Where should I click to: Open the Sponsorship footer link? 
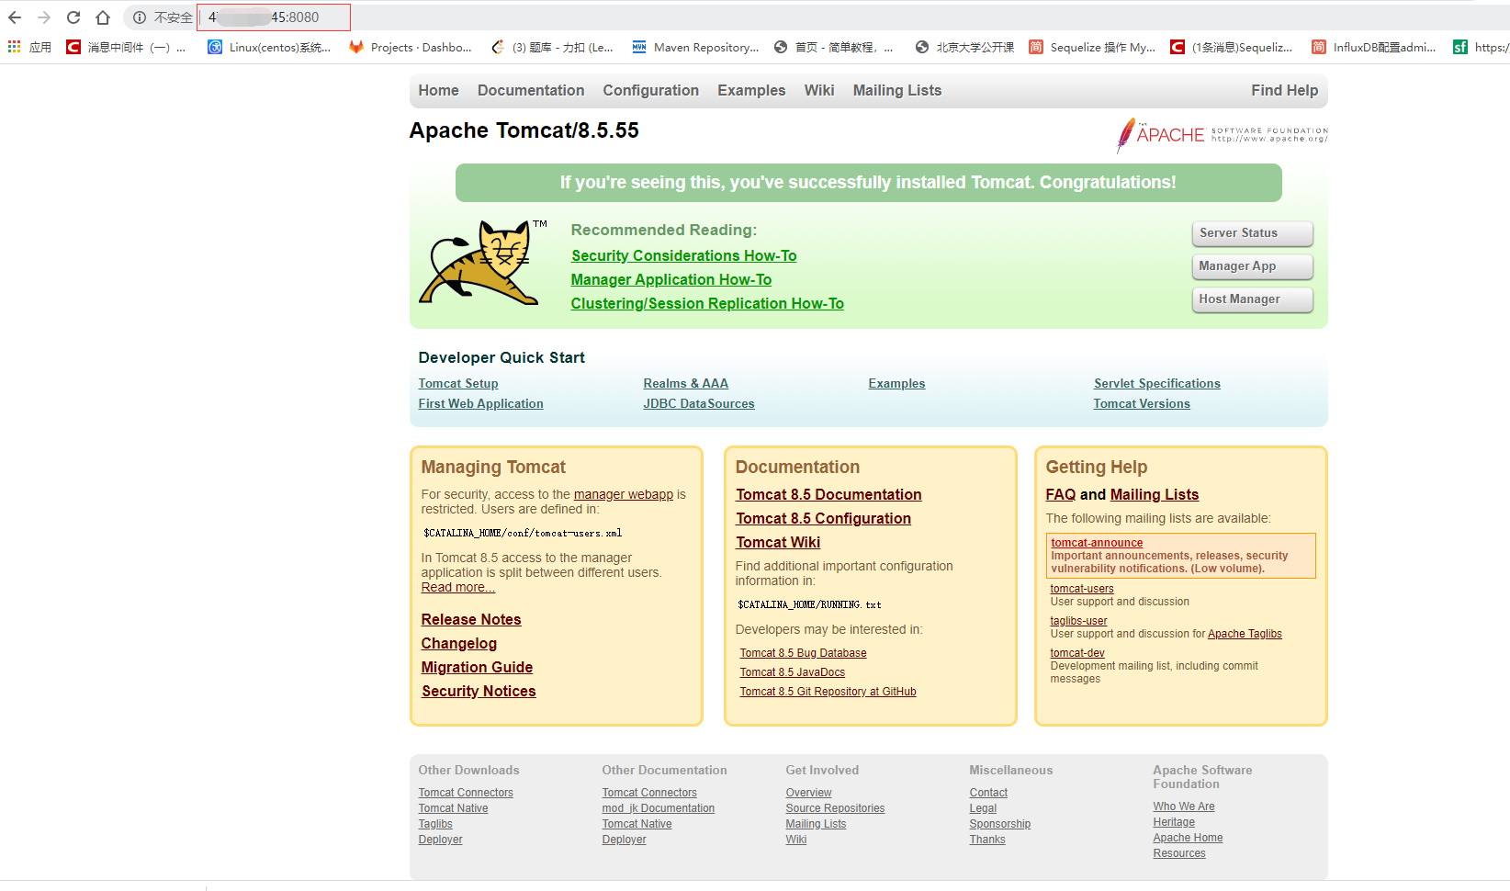click(1000, 824)
